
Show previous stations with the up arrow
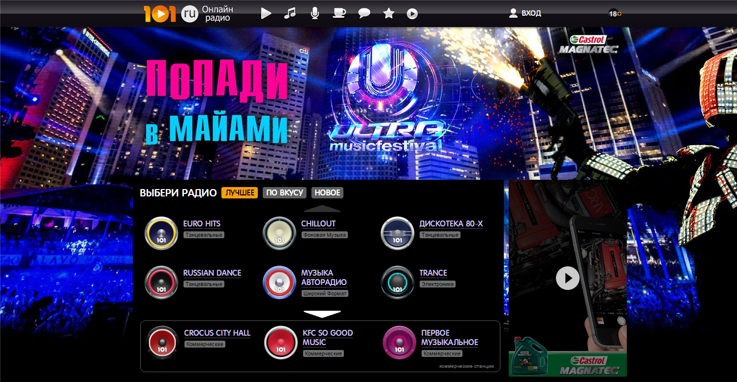point(322,209)
